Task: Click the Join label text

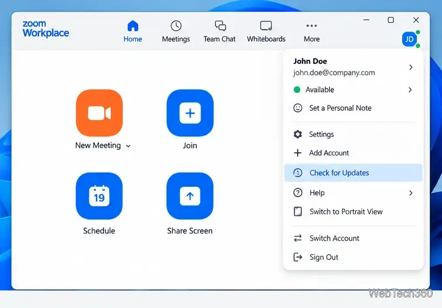Action: (x=190, y=146)
